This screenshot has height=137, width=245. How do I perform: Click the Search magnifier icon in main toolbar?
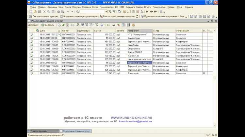pyautogui.click(x=77, y=12)
